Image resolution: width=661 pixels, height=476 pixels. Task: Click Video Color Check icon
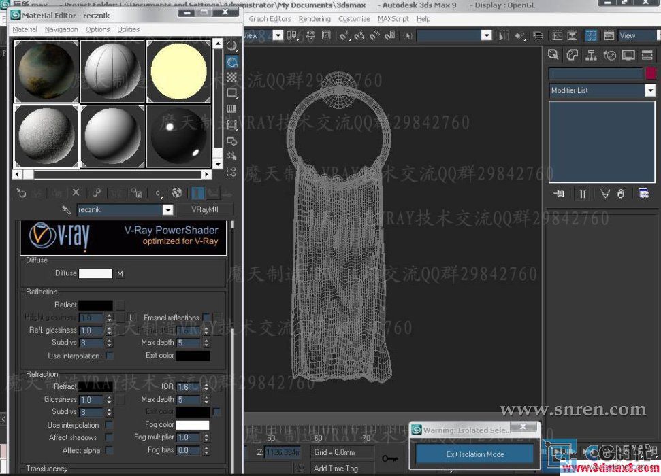click(231, 109)
